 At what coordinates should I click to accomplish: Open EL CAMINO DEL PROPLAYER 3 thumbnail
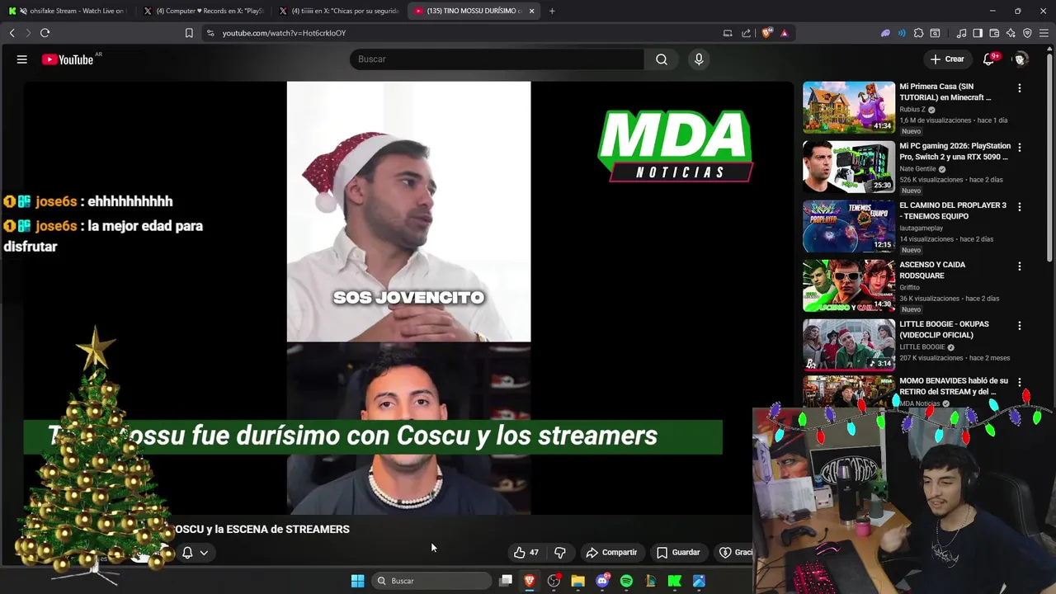coord(849,226)
